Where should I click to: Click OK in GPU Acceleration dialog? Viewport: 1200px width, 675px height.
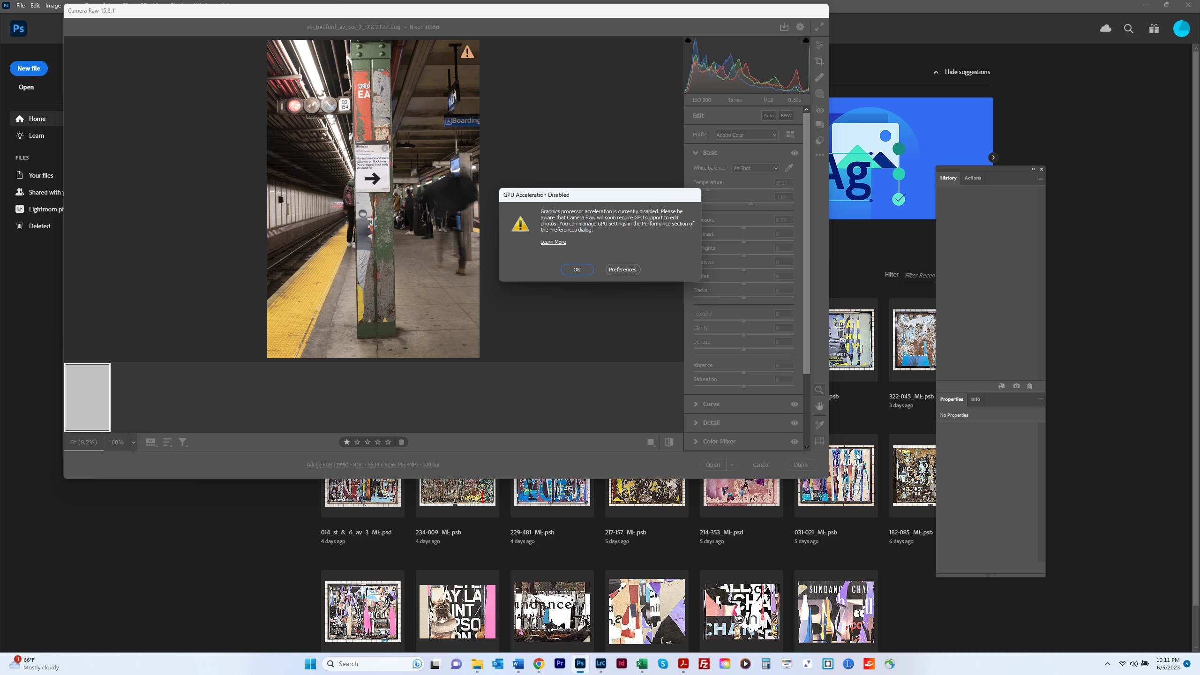coord(577,270)
